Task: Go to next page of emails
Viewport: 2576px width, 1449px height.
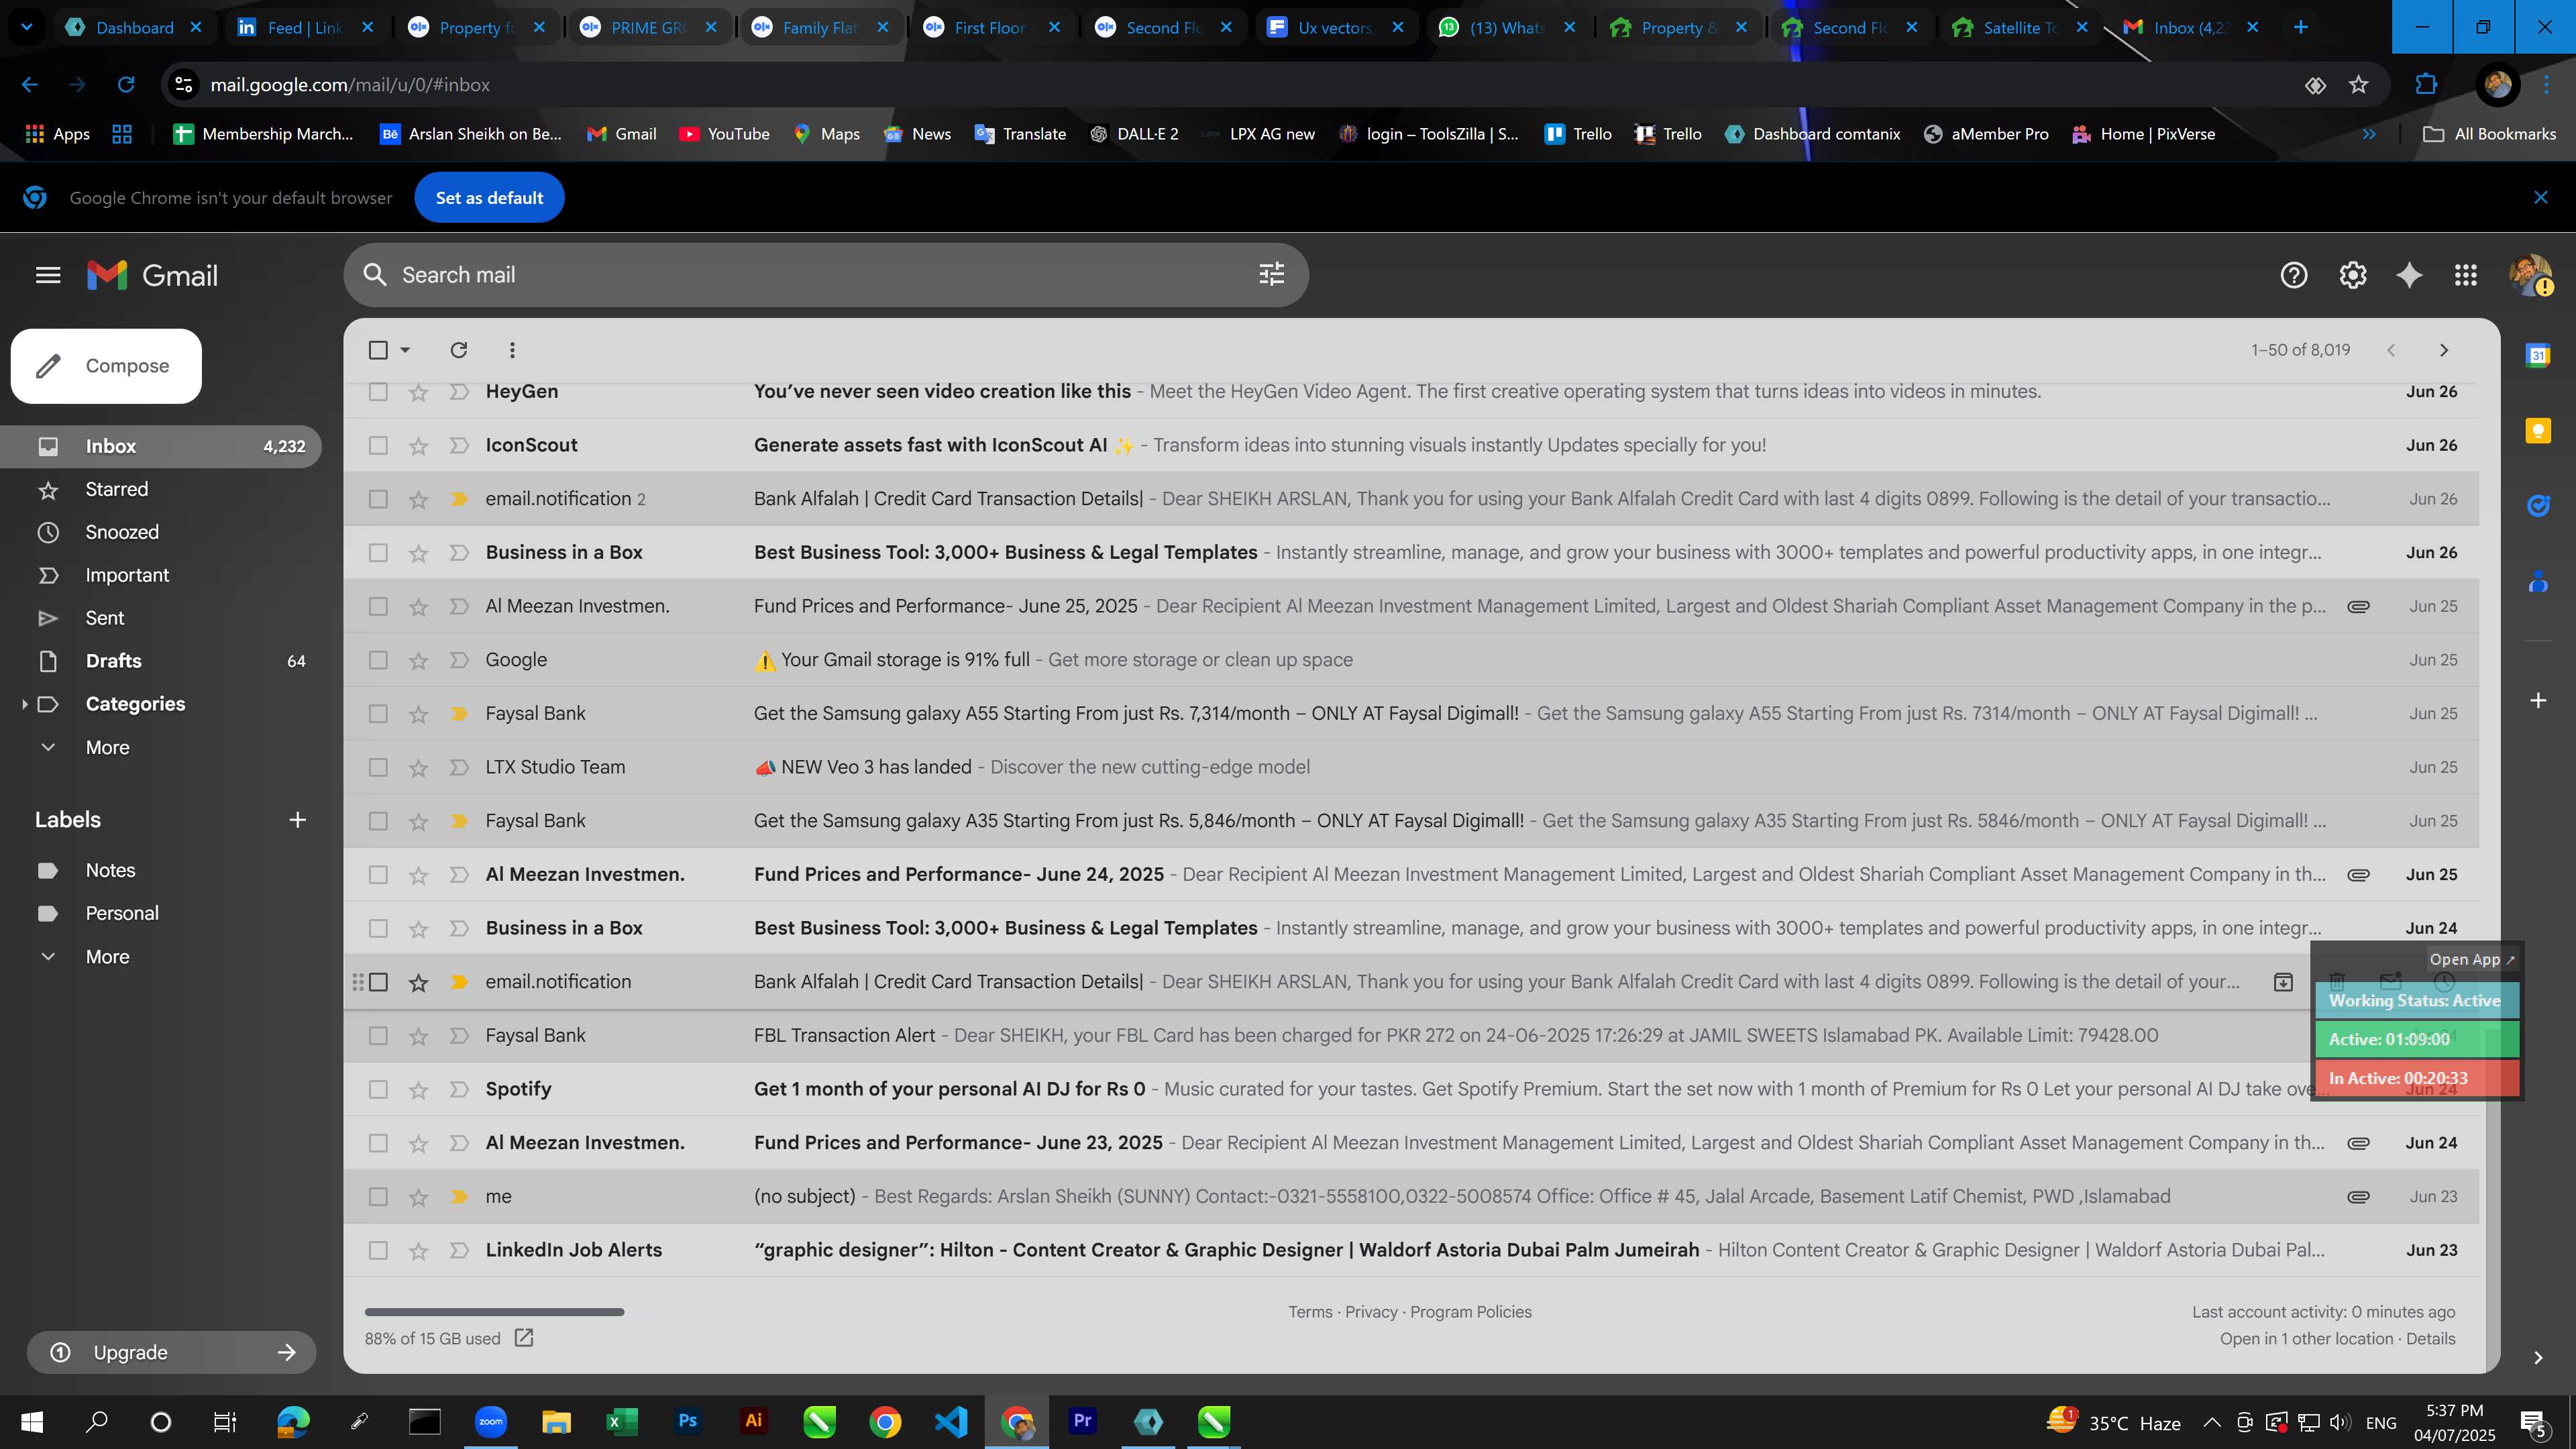Action: (x=2444, y=350)
